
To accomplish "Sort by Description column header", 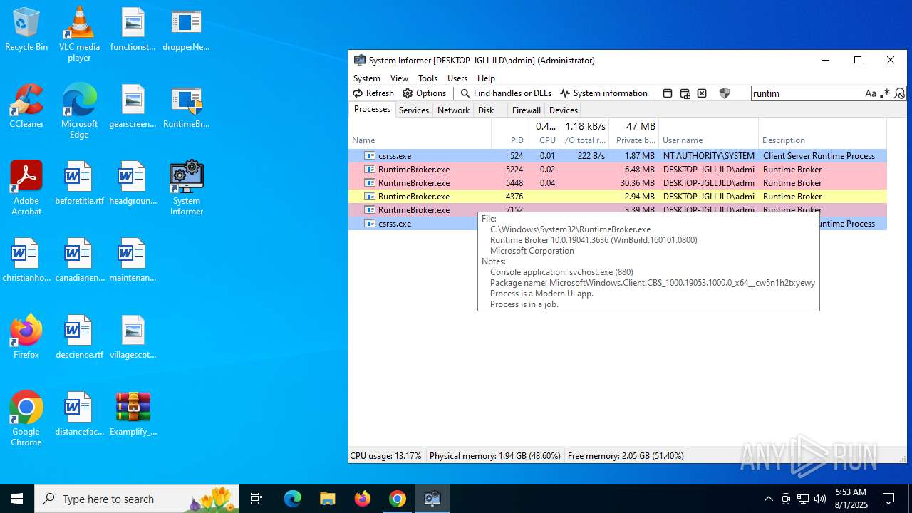I will click(x=822, y=133).
